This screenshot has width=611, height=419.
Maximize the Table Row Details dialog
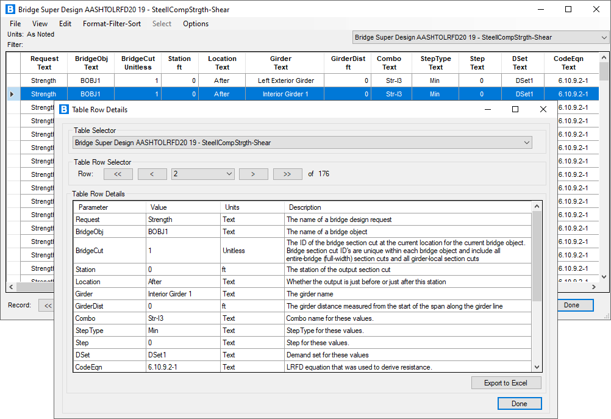click(x=515, y=109)
